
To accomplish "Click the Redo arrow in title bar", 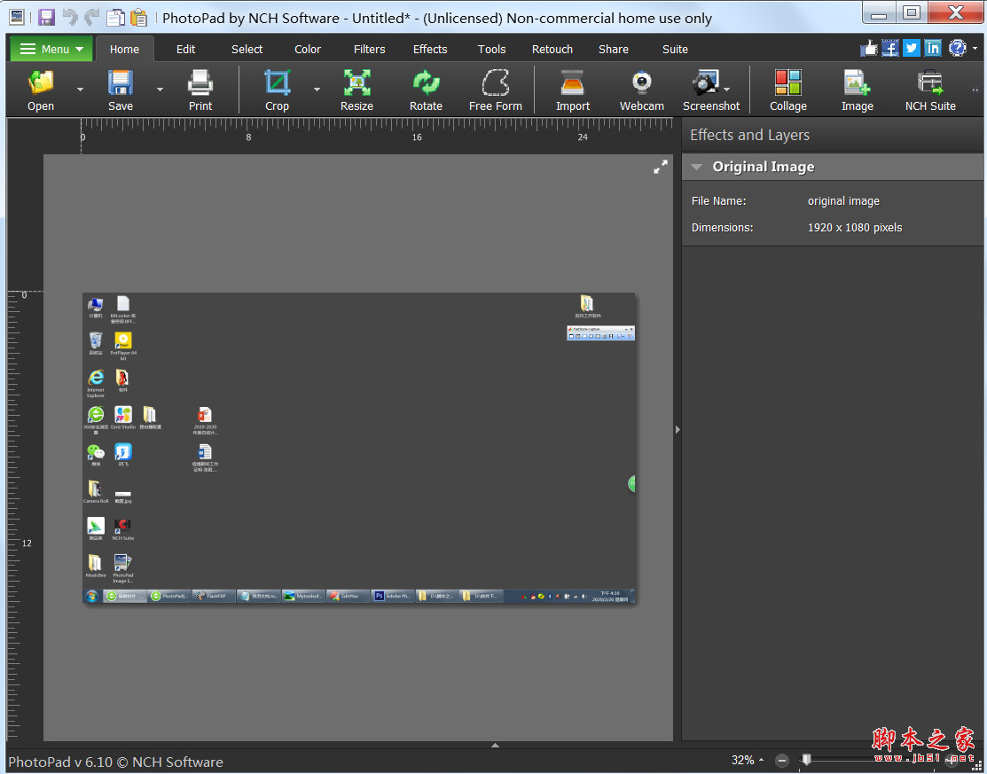I will point(92,17).
